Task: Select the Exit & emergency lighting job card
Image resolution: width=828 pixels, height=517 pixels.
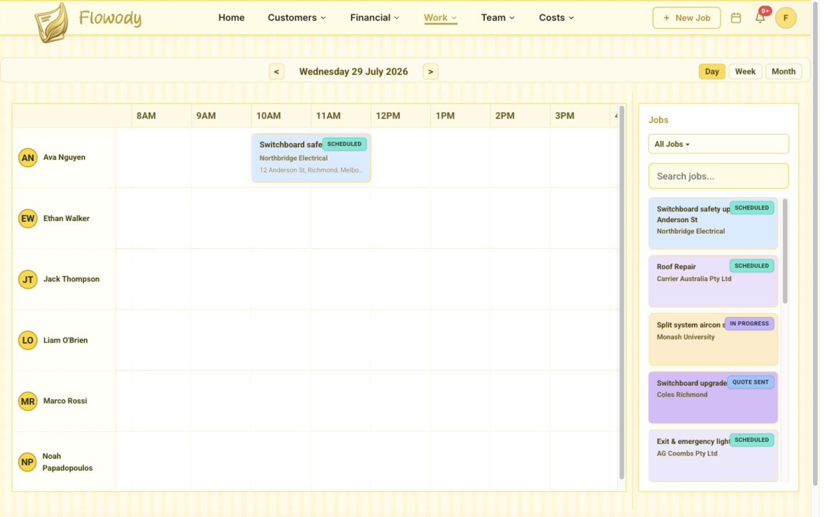Action: click(713, 456)
